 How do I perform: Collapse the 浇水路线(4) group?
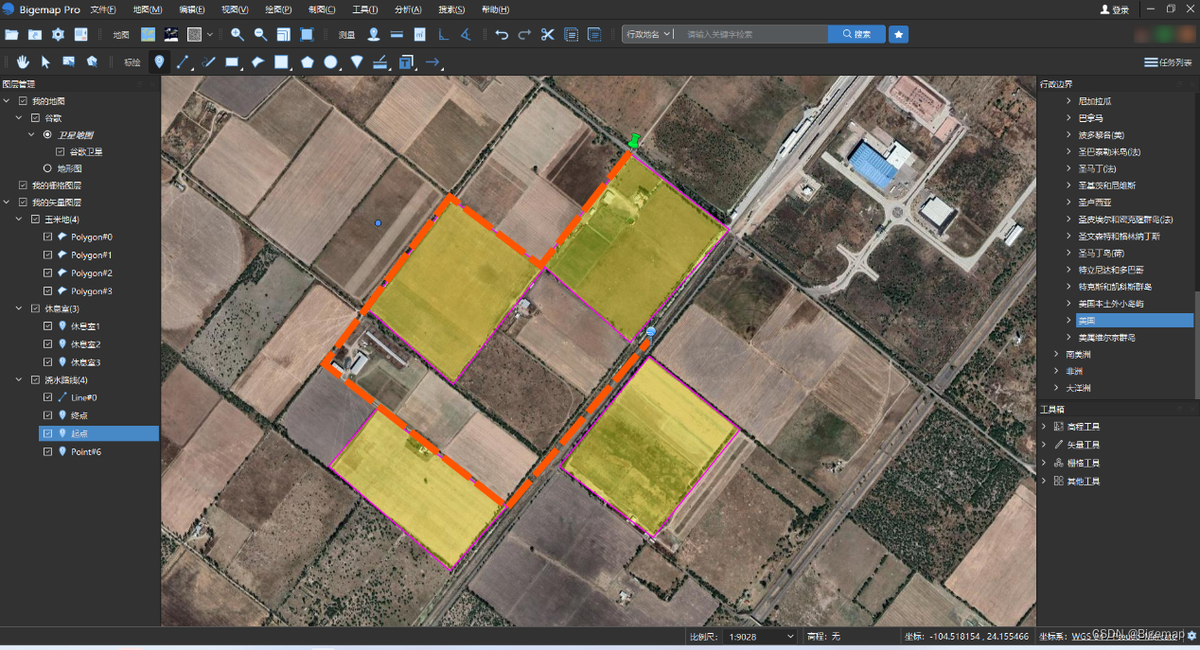coord(20,379)
